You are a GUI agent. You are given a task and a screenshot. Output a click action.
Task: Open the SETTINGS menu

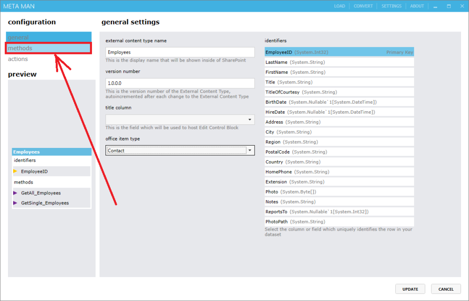(391, 6)
